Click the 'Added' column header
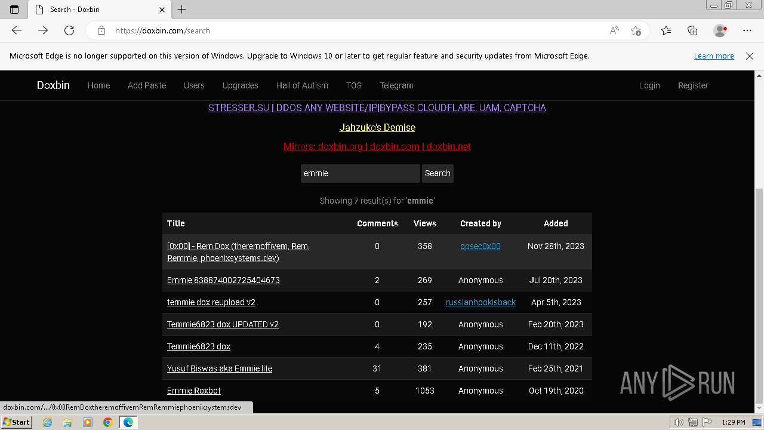This screenshot has height=430, width=764. [556, 223]
